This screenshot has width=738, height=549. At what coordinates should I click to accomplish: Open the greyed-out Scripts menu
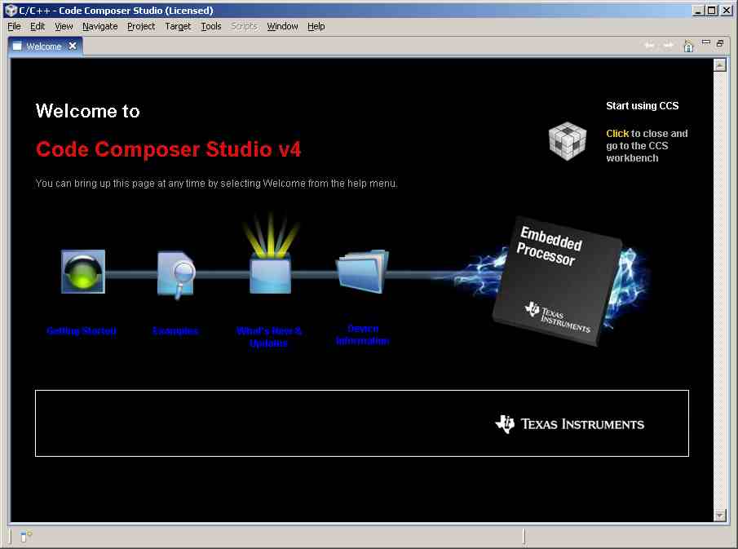point(244,26)
